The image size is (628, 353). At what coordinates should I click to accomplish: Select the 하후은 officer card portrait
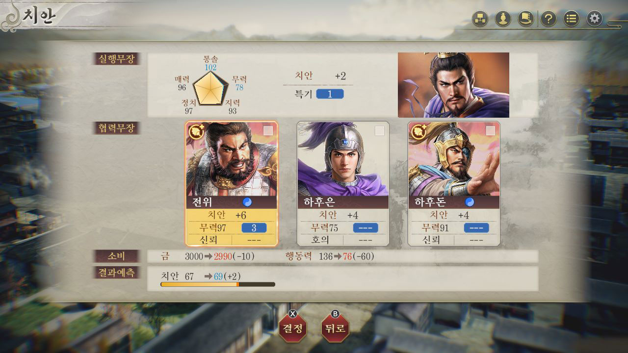[x=343, y=159]
